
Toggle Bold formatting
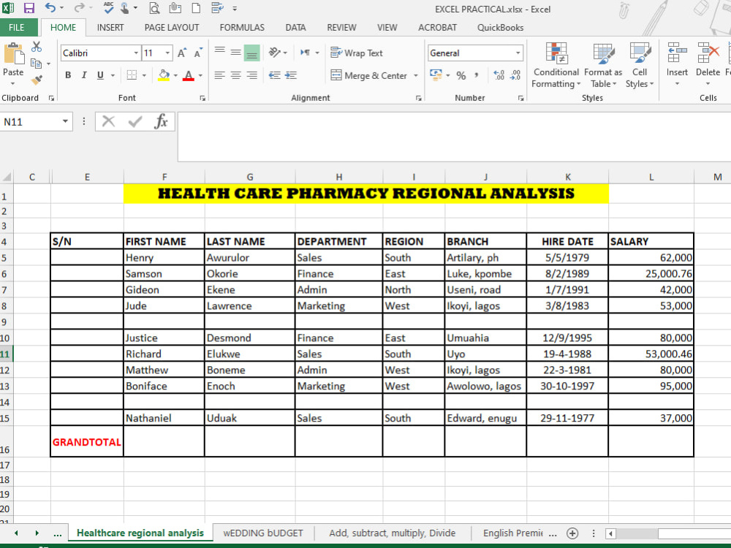(x=68, y=75)
